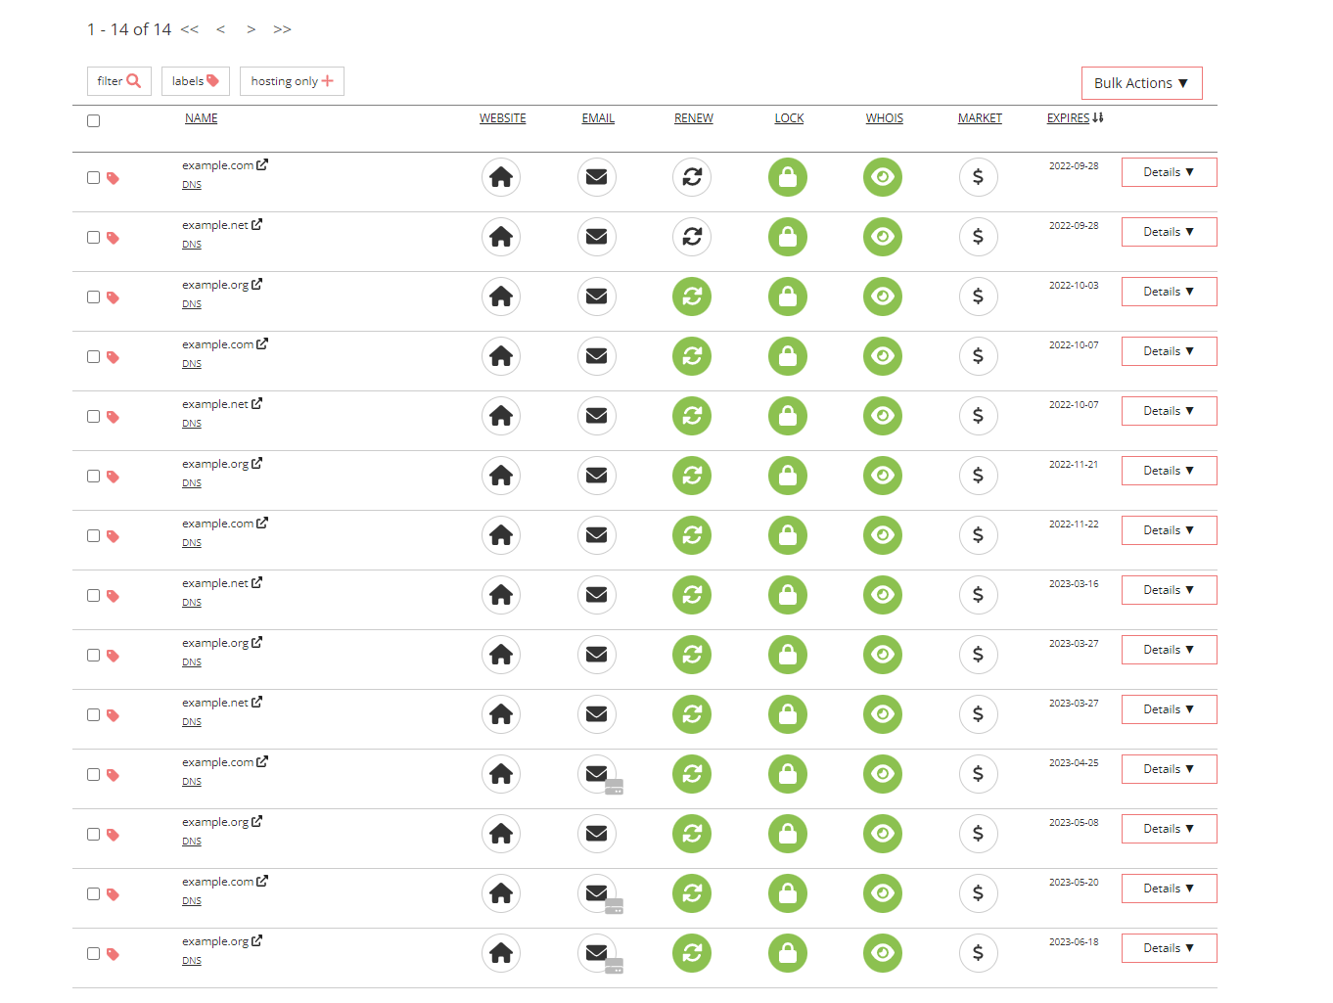
Task: Check the box for the first example.com row
Action: coord(93,178)
